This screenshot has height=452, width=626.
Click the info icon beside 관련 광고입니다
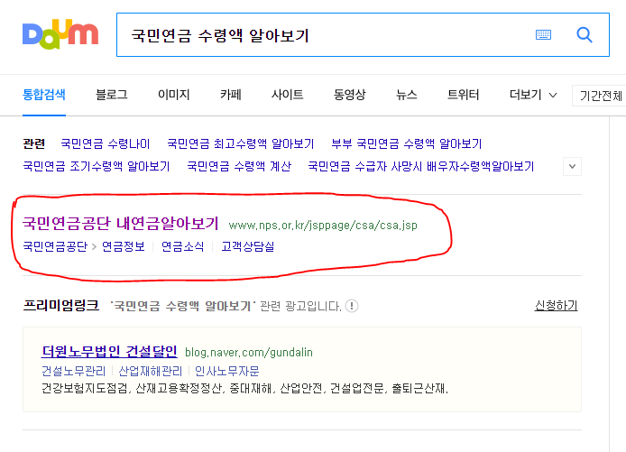(x=351, y=306)
